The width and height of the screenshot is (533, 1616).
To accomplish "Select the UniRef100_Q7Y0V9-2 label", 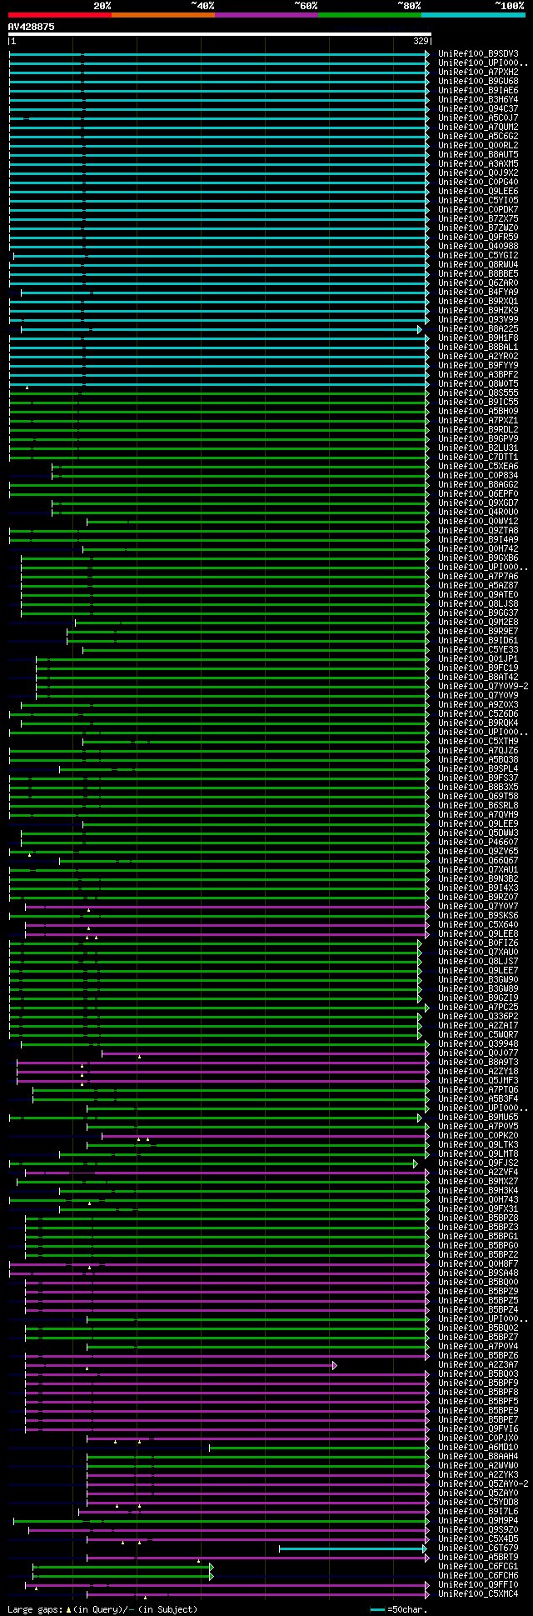I will tap(483, 686).
